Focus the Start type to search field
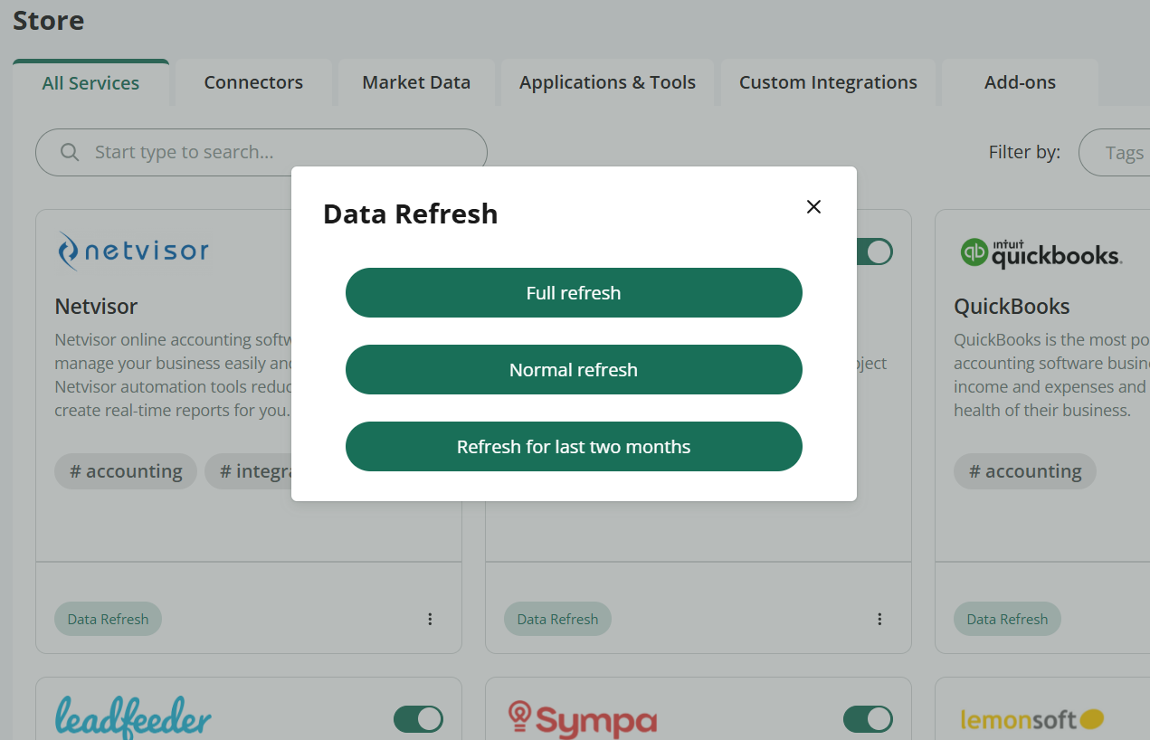 point(261,152)
